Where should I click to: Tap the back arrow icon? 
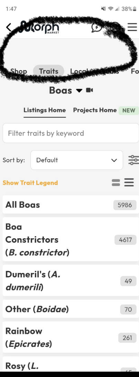[x=9, y=27]
